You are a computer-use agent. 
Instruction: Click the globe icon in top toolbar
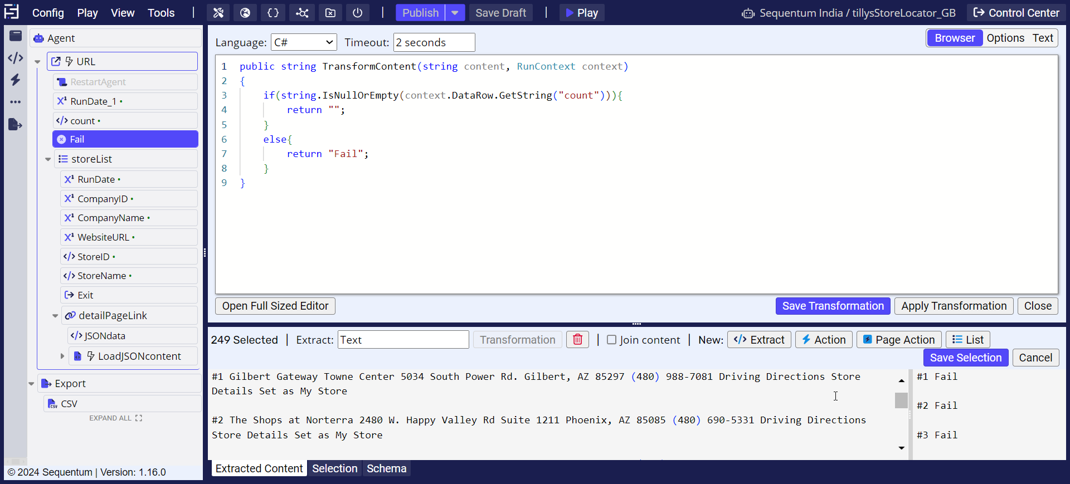pos(245,13)
